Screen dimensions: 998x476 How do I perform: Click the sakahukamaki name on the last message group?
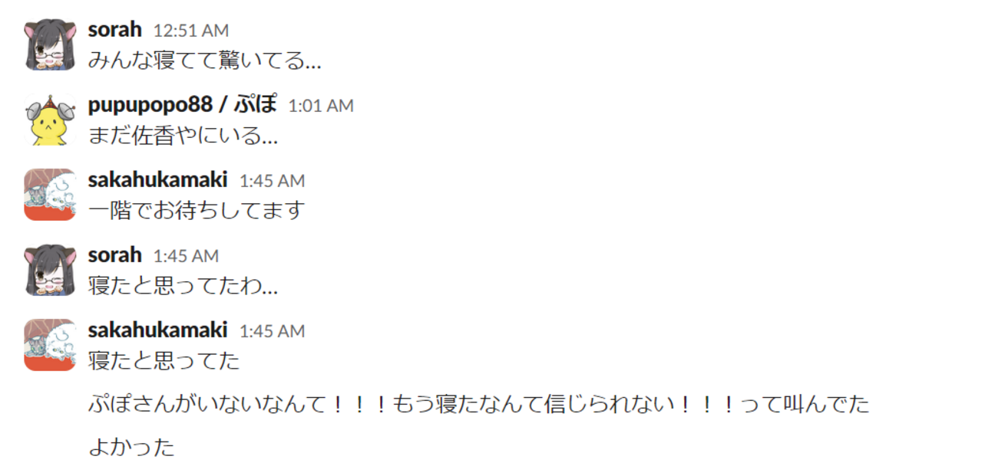click(x=158, y=330)
